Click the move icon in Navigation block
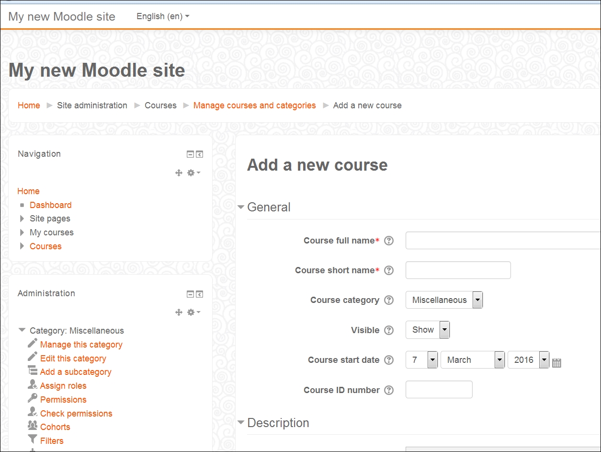601x452 pixels. [179, 173]
